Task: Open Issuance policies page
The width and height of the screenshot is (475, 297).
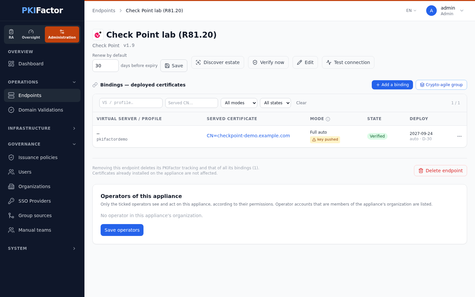Action: pos(42,157)
